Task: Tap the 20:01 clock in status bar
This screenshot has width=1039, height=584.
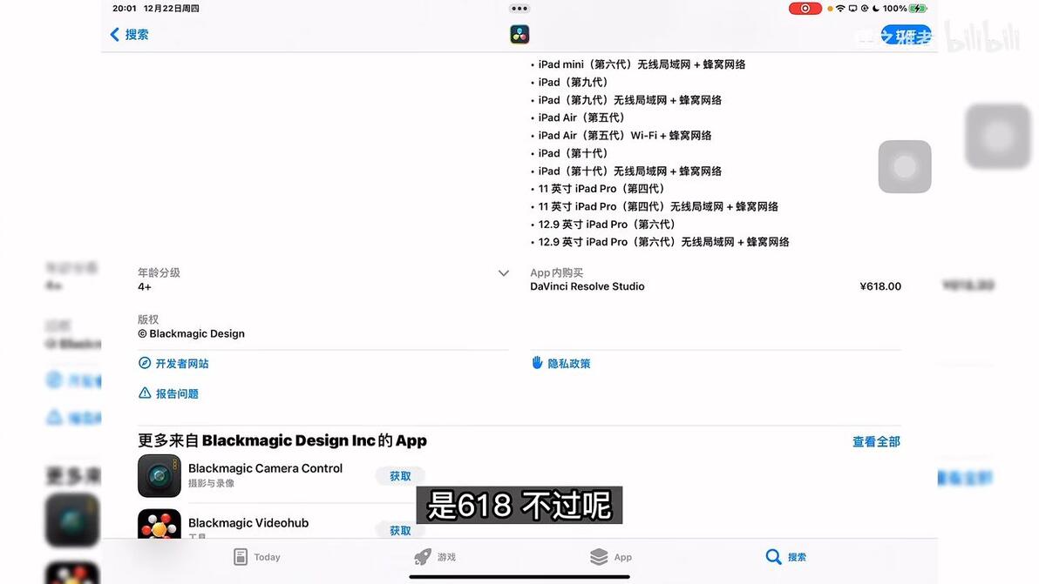Action: [125, 9]
